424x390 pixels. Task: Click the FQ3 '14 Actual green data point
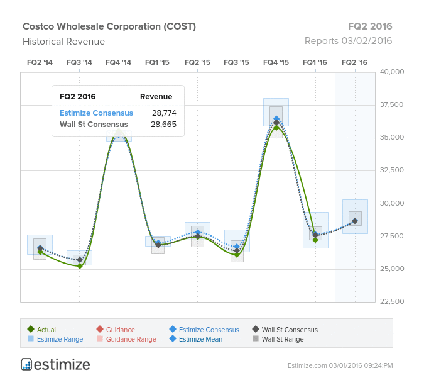[x=80, y=266]
